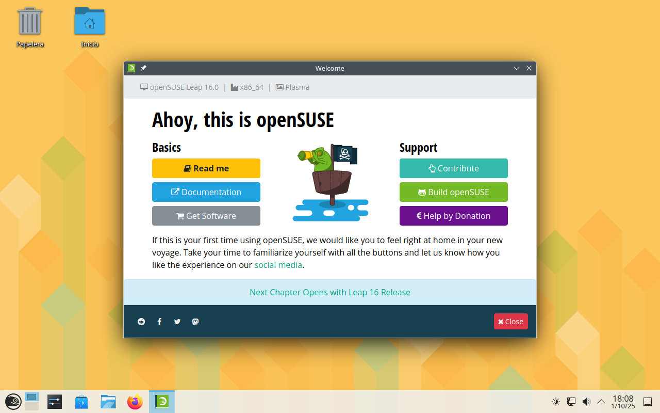
Task: Click the Twitter bird icon
Action: 177,322
